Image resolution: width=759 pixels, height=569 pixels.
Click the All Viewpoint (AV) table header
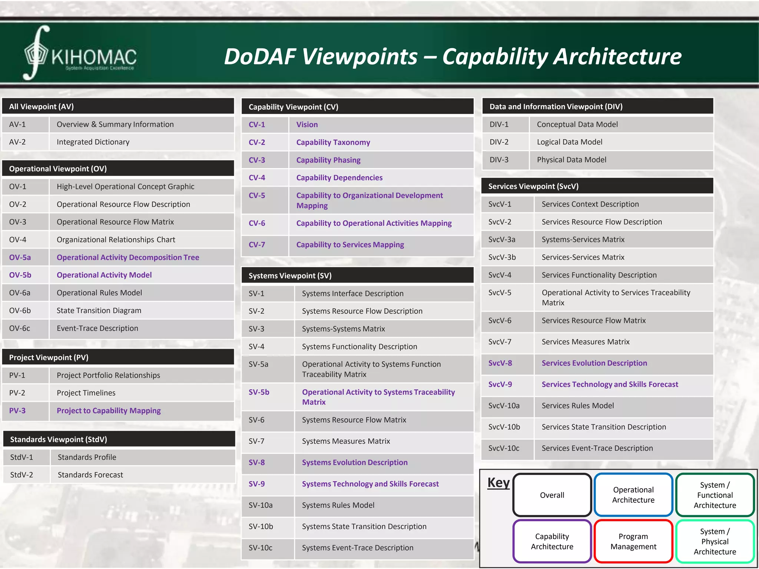click(x=118, y=106)
